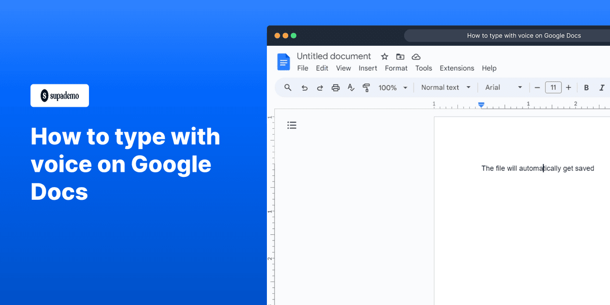Screen dimensions: 610x305
Task: Open search in the document toolbar
Action: (x=288, y=87)
